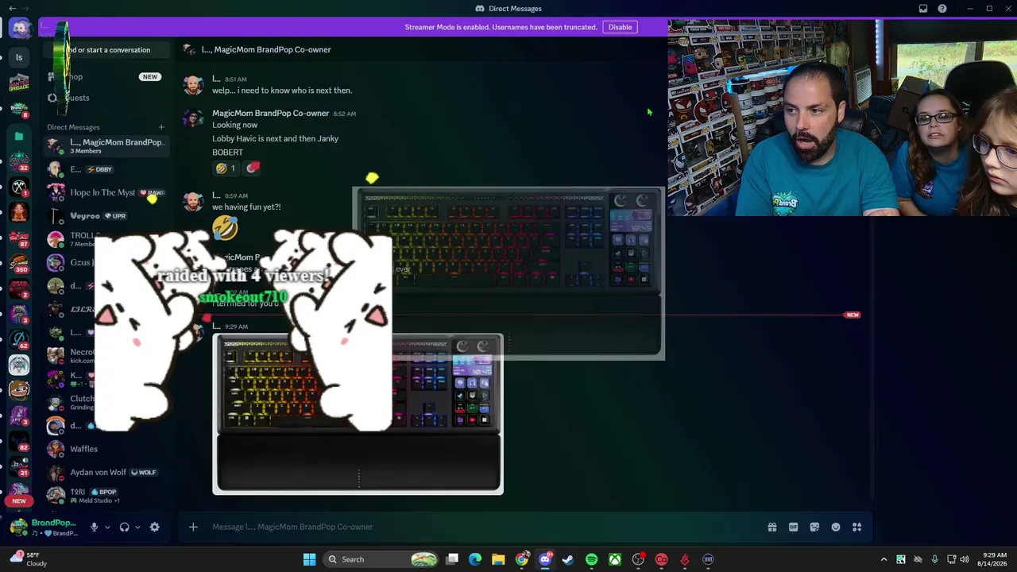Viewport: 1017px width, 572px height.
Task: Show hidden system tray icons
Action: click(x=884, y=559)
